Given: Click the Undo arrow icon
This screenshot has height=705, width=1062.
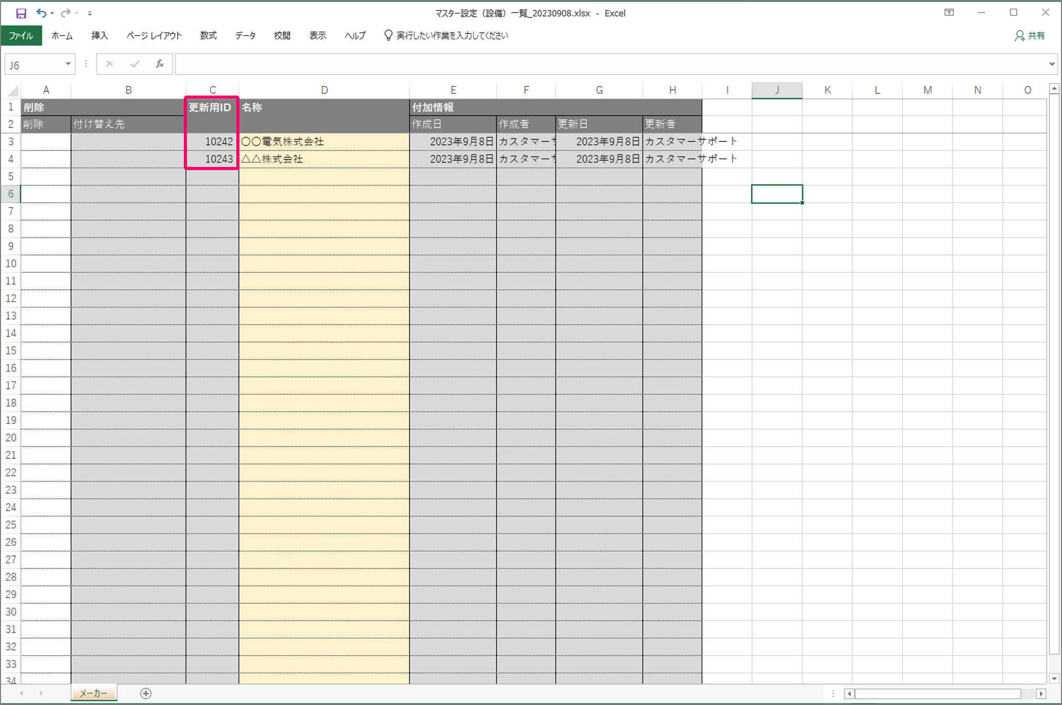Looking at the screenshot, I should 41,13.
